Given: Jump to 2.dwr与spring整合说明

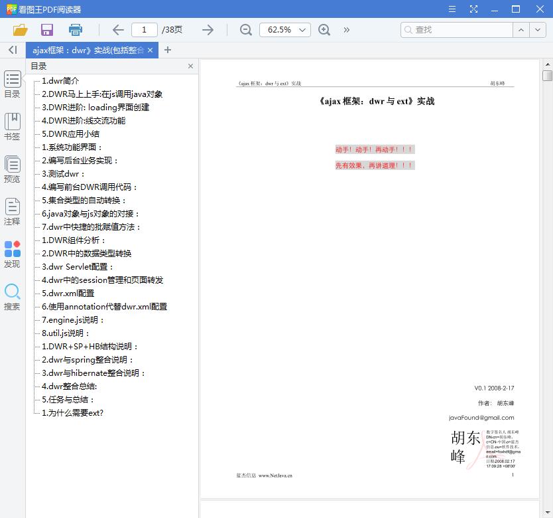Looking at the screenshot, I should click(88, 360).
